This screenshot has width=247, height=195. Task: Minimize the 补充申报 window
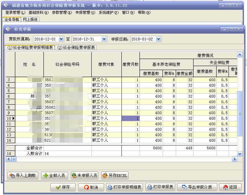[225, 29]
